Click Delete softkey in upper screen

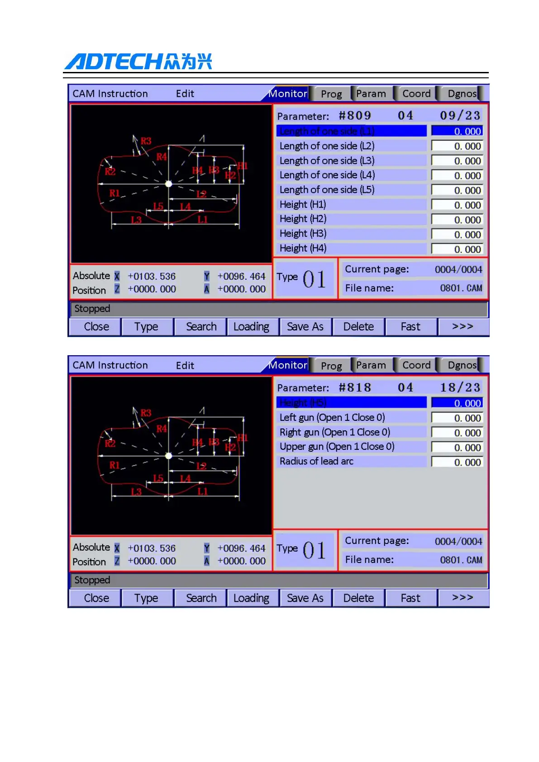358,327
